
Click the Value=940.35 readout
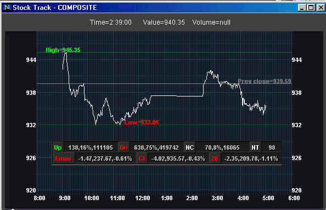164,22
